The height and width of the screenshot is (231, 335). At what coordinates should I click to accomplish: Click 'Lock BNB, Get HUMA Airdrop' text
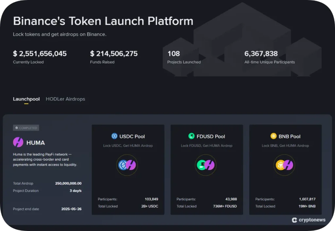[x=285, y=146]
